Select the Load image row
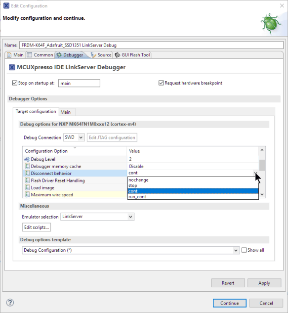Screen dimensions: 288x313 pyautogui.click(x=75, y=187)
